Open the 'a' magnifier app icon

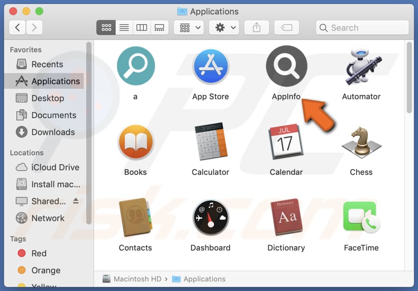point(135,65)
